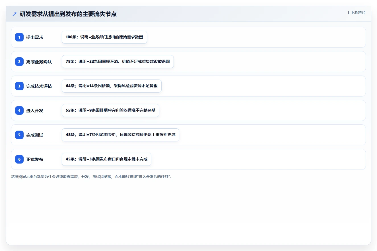Click the 完成测试 step label

[x=35, y=135]
